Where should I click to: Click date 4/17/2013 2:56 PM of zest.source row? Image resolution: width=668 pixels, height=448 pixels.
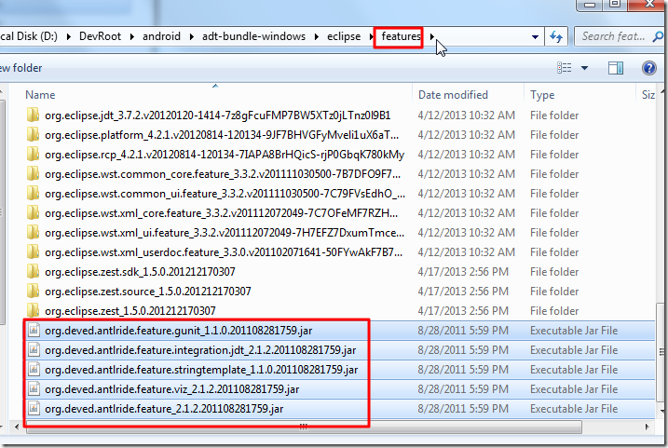point(463,292)
